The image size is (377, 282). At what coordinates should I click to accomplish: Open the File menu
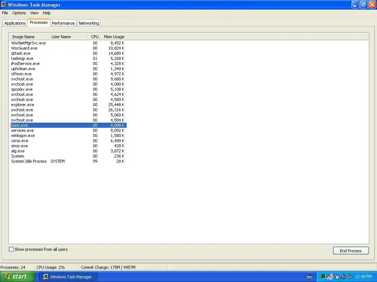click(5, 13)
